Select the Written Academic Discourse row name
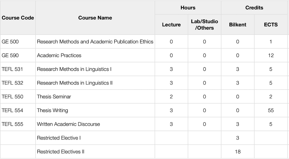This screenshot has width=289, height=159. [x=68, y=124]
